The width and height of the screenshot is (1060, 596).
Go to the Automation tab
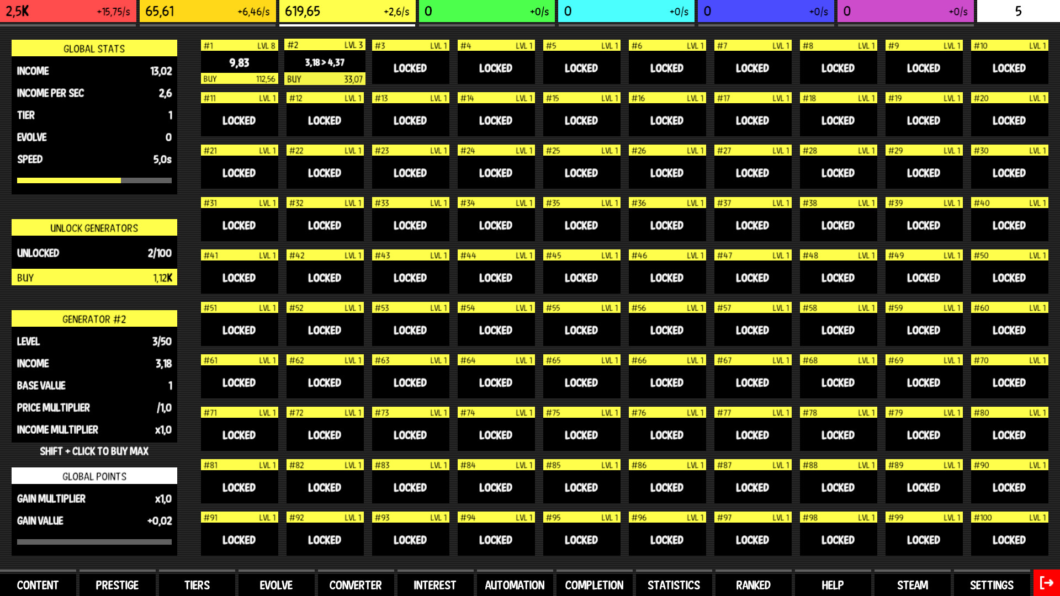pyautogui.click(x=515, y=585)
